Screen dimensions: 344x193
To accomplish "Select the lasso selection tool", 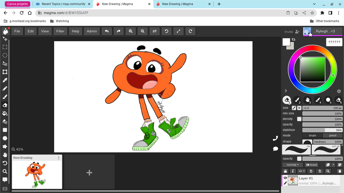I will (x=5, y=64).
